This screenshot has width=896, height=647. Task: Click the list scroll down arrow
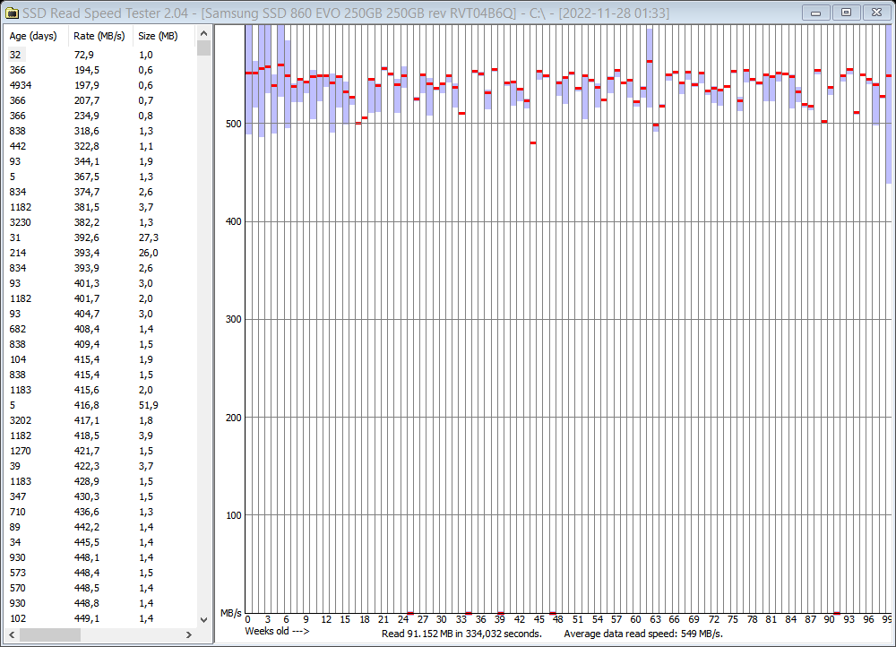click(x=203, y=619)
